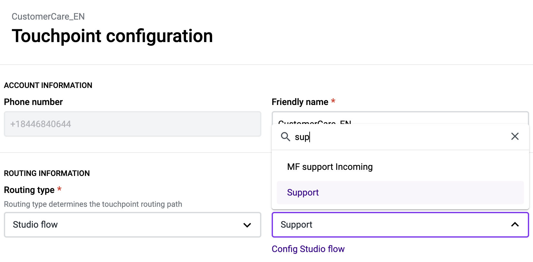Click the ROUTING INFORMATION section header
Image resolution: width=533 pixels, height=262 pixels.
(47, 173)
